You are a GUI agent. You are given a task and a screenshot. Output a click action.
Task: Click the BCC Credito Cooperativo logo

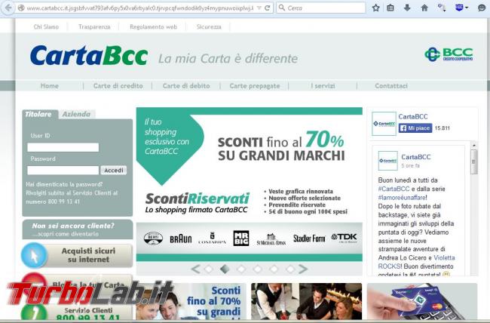point(449,54)
